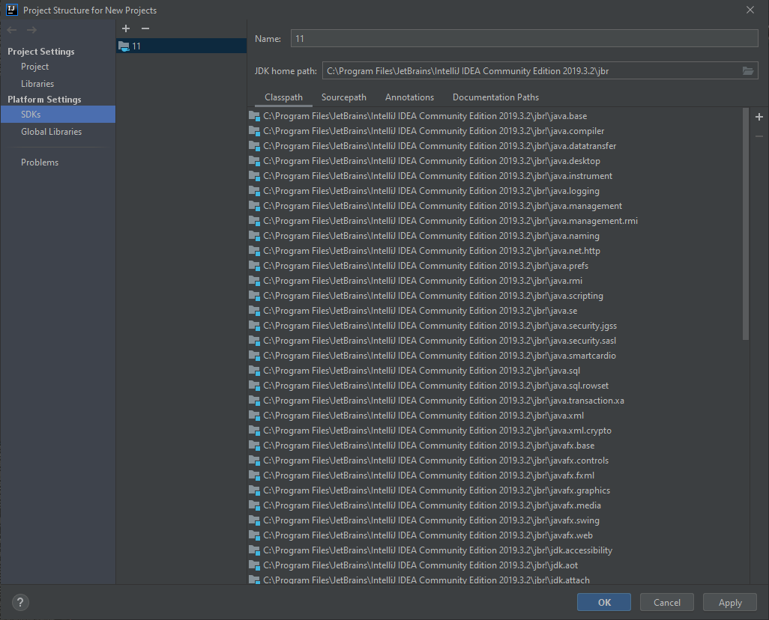The height and width of the screenshot is (620, 769).
Task: Open the Documentation Paths tab
Action: (x=495, y=97)
